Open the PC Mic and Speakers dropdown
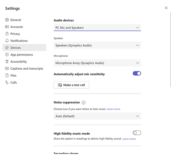The image size is (171, 157). [97, 28]
